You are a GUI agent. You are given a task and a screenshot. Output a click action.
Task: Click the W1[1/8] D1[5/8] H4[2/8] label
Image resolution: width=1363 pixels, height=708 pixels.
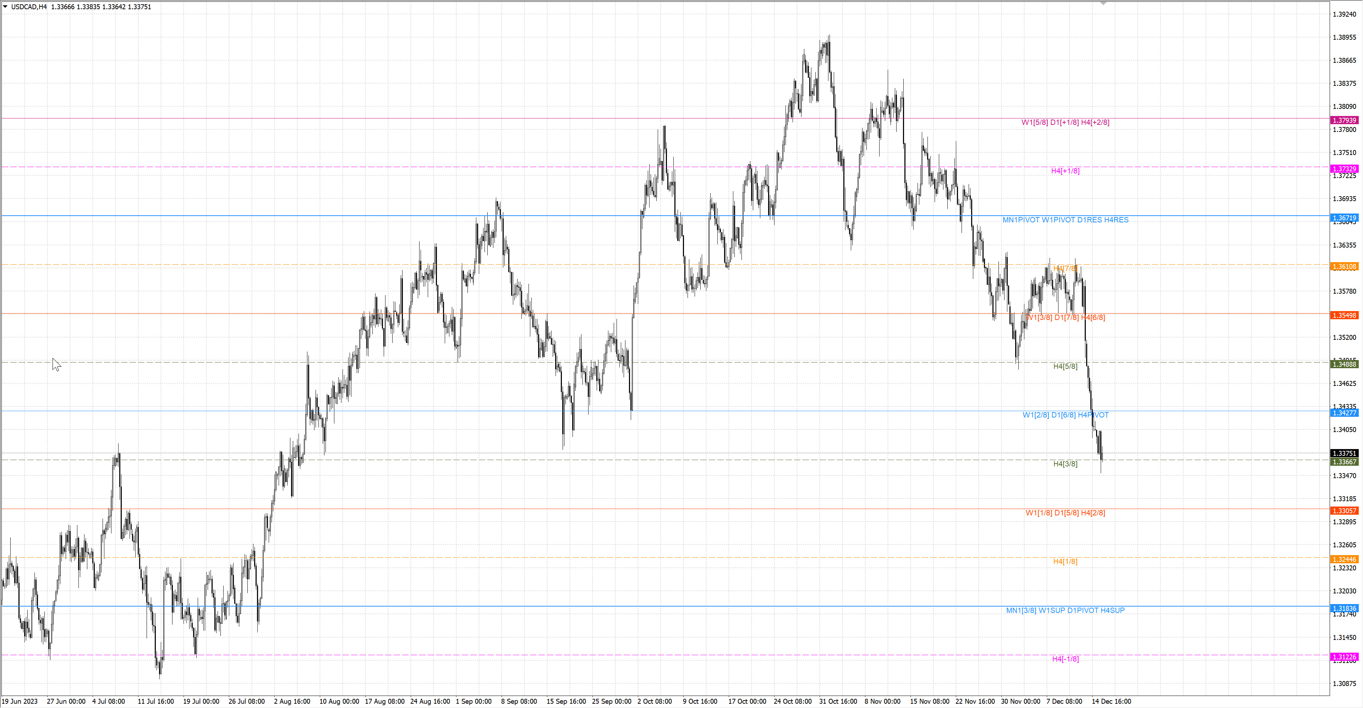point(1065,513)
